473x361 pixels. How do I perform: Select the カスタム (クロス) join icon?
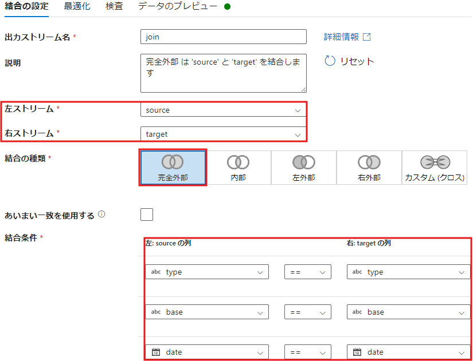pos(435,162)
